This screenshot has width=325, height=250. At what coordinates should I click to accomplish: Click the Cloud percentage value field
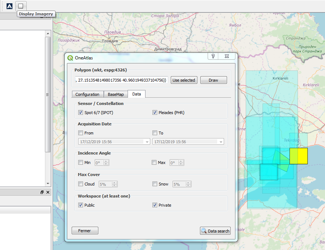point(106,184)
